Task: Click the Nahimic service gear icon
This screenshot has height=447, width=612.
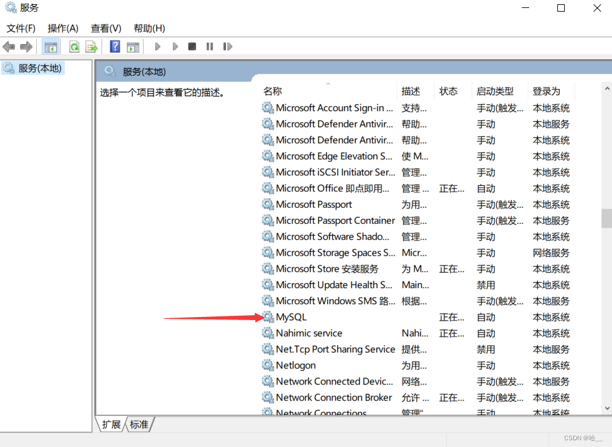Action: (x=268, y=333)
